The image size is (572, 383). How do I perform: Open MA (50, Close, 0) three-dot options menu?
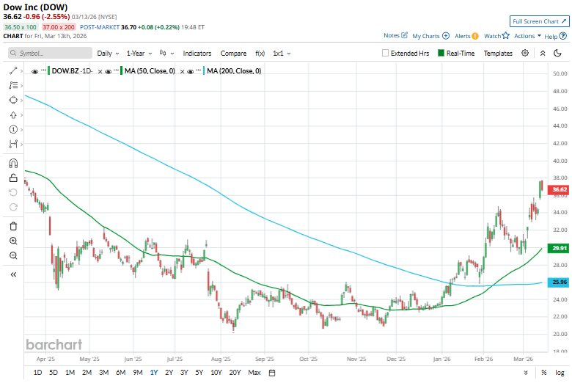pyautogui.click(x=117, y=70)
